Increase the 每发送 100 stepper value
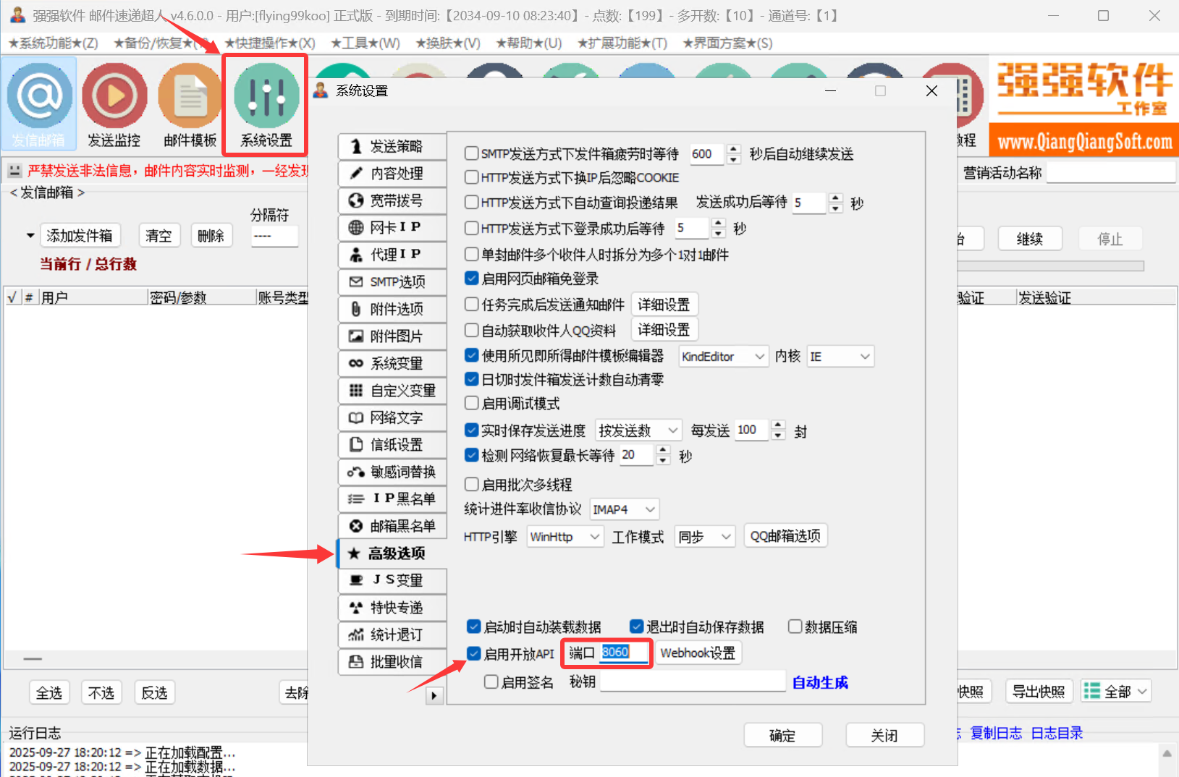 click(778, 425)
